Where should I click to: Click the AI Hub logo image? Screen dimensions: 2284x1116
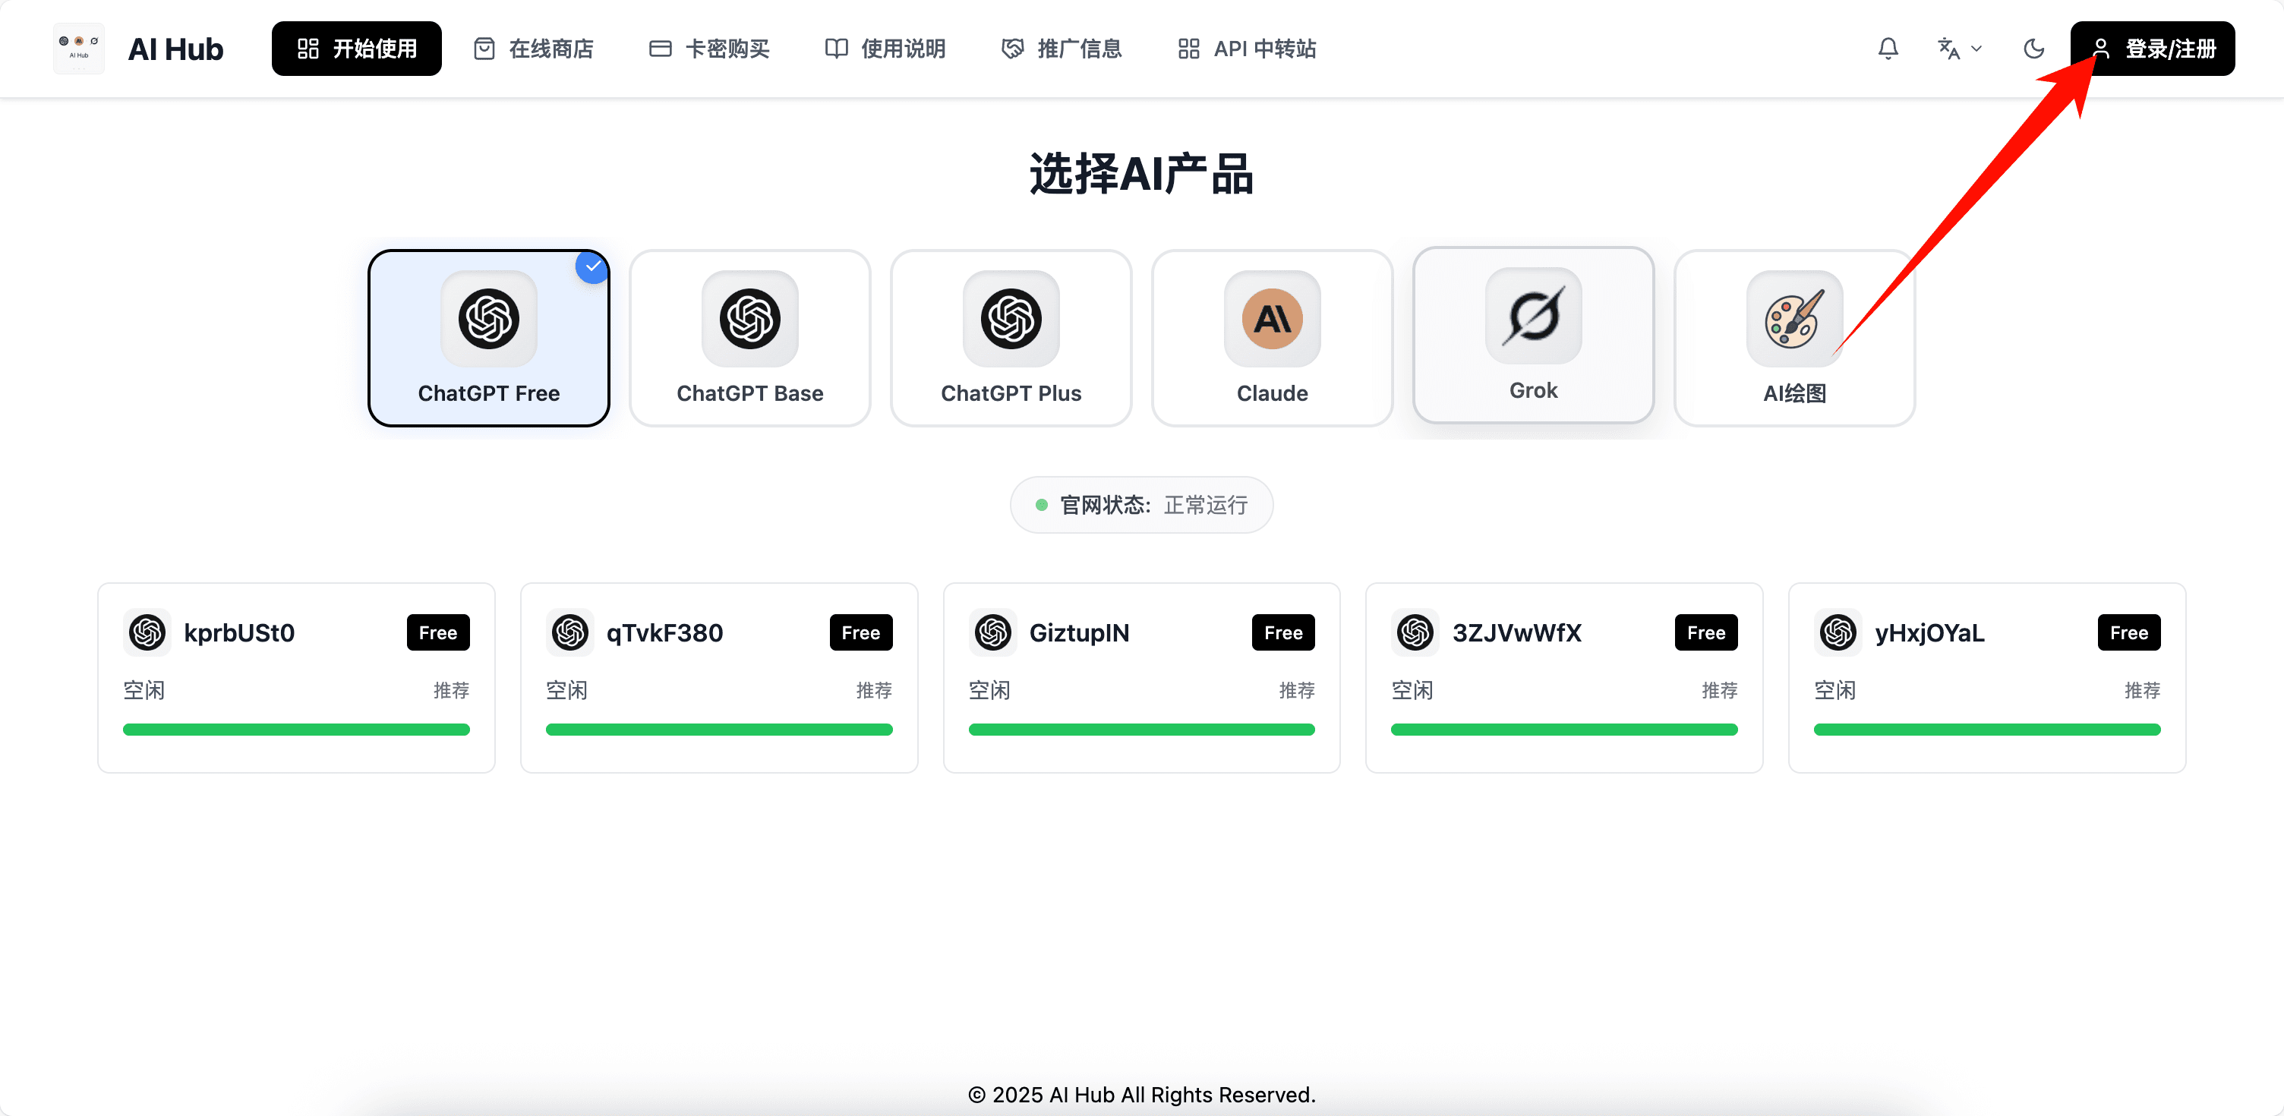79,49
